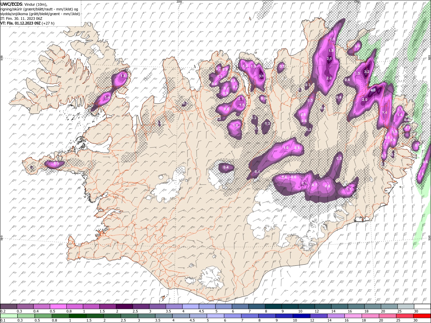Pick deep blue rain swatch between 10 and 12

click(301, 316)
